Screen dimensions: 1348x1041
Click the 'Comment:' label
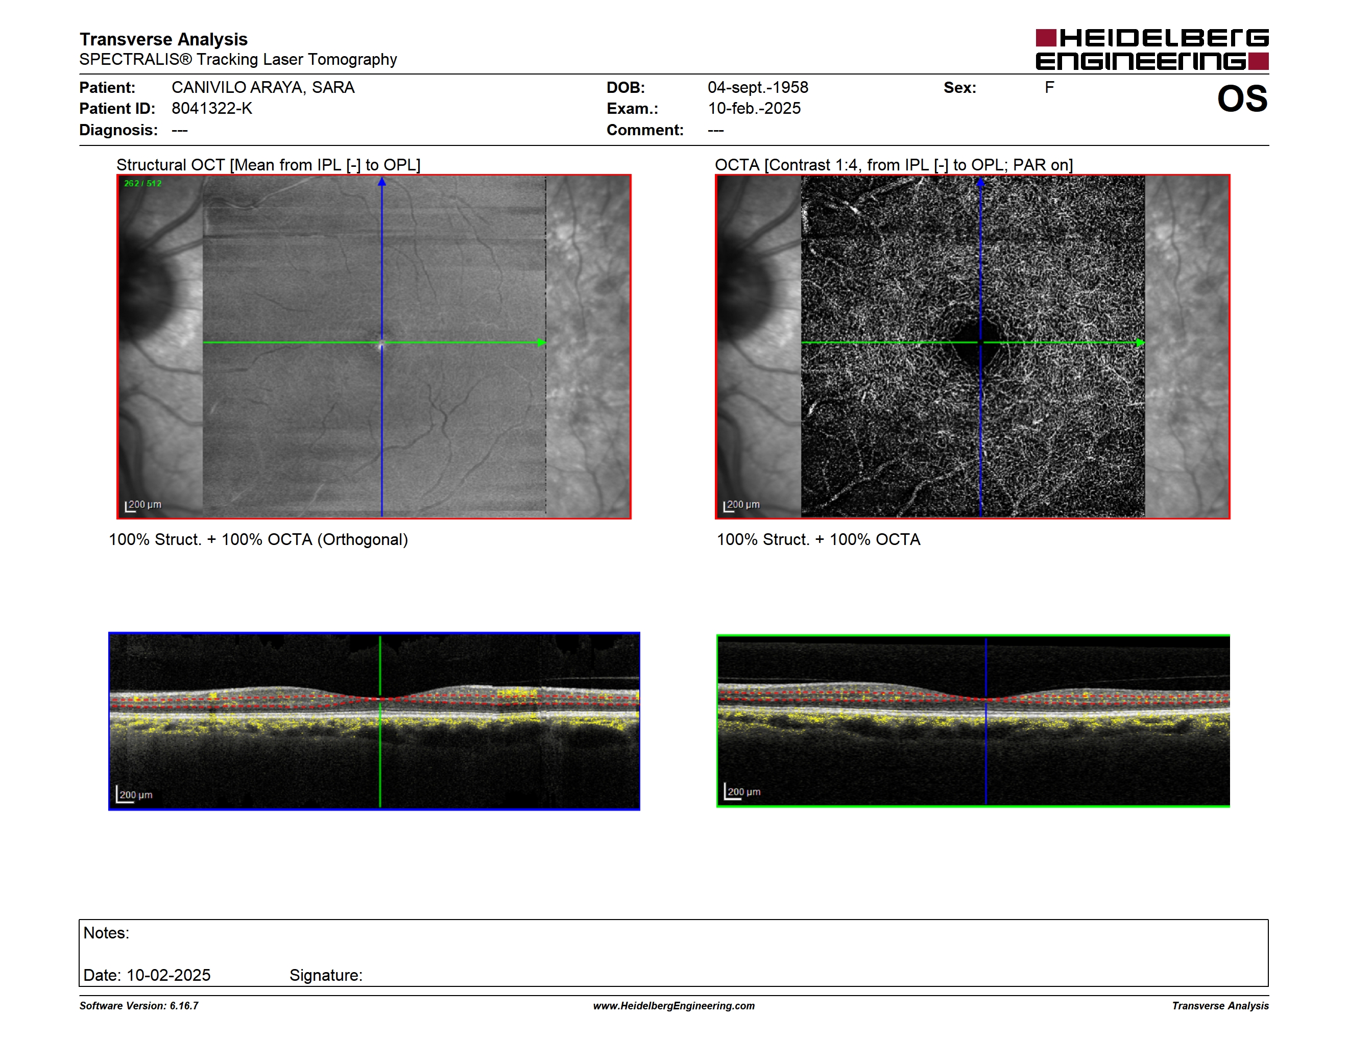[x=645, y=130]
